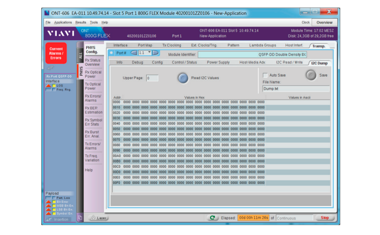Image resolution: width=380 pixels, height=235 pixels.
Task: Click the yellow square Symbol Err. indicator
Action: point(54,213)
